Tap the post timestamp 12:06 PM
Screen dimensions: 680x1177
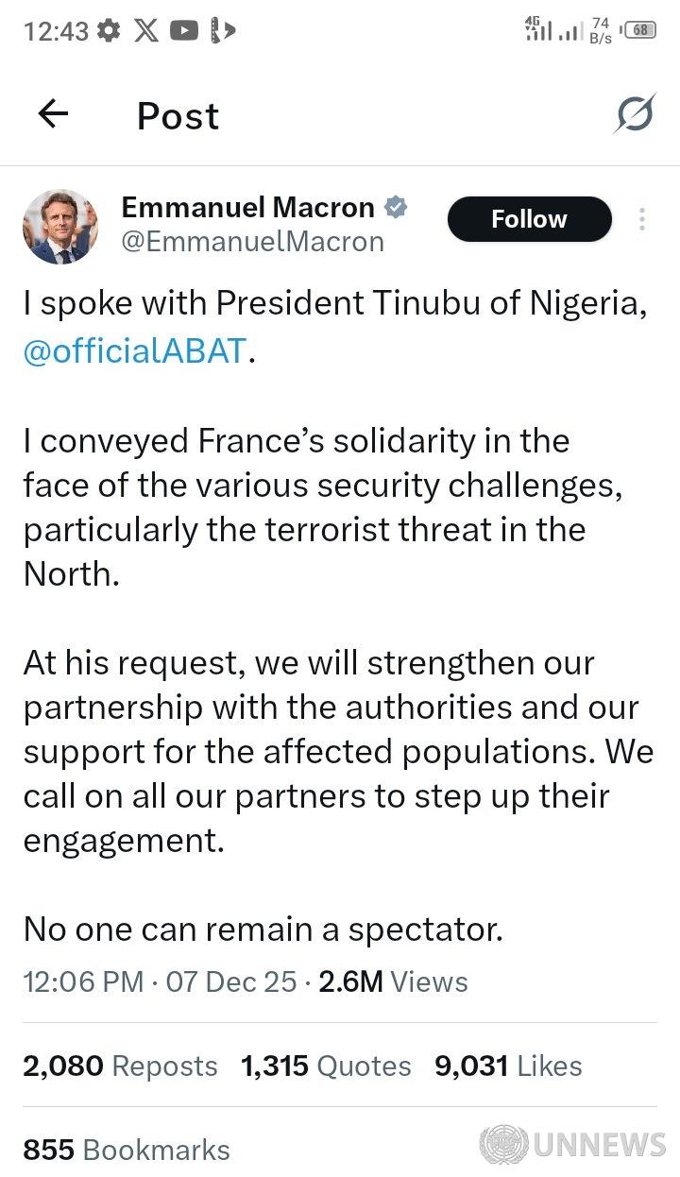tap(83, 981)
